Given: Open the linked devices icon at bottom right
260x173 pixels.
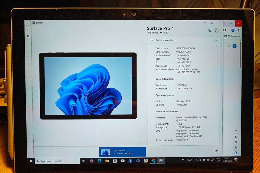Looking at the screenshot, I should tap(216, 151).
